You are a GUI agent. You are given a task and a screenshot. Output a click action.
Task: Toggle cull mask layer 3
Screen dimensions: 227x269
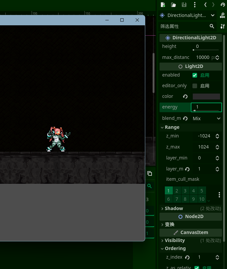(185, 191)
